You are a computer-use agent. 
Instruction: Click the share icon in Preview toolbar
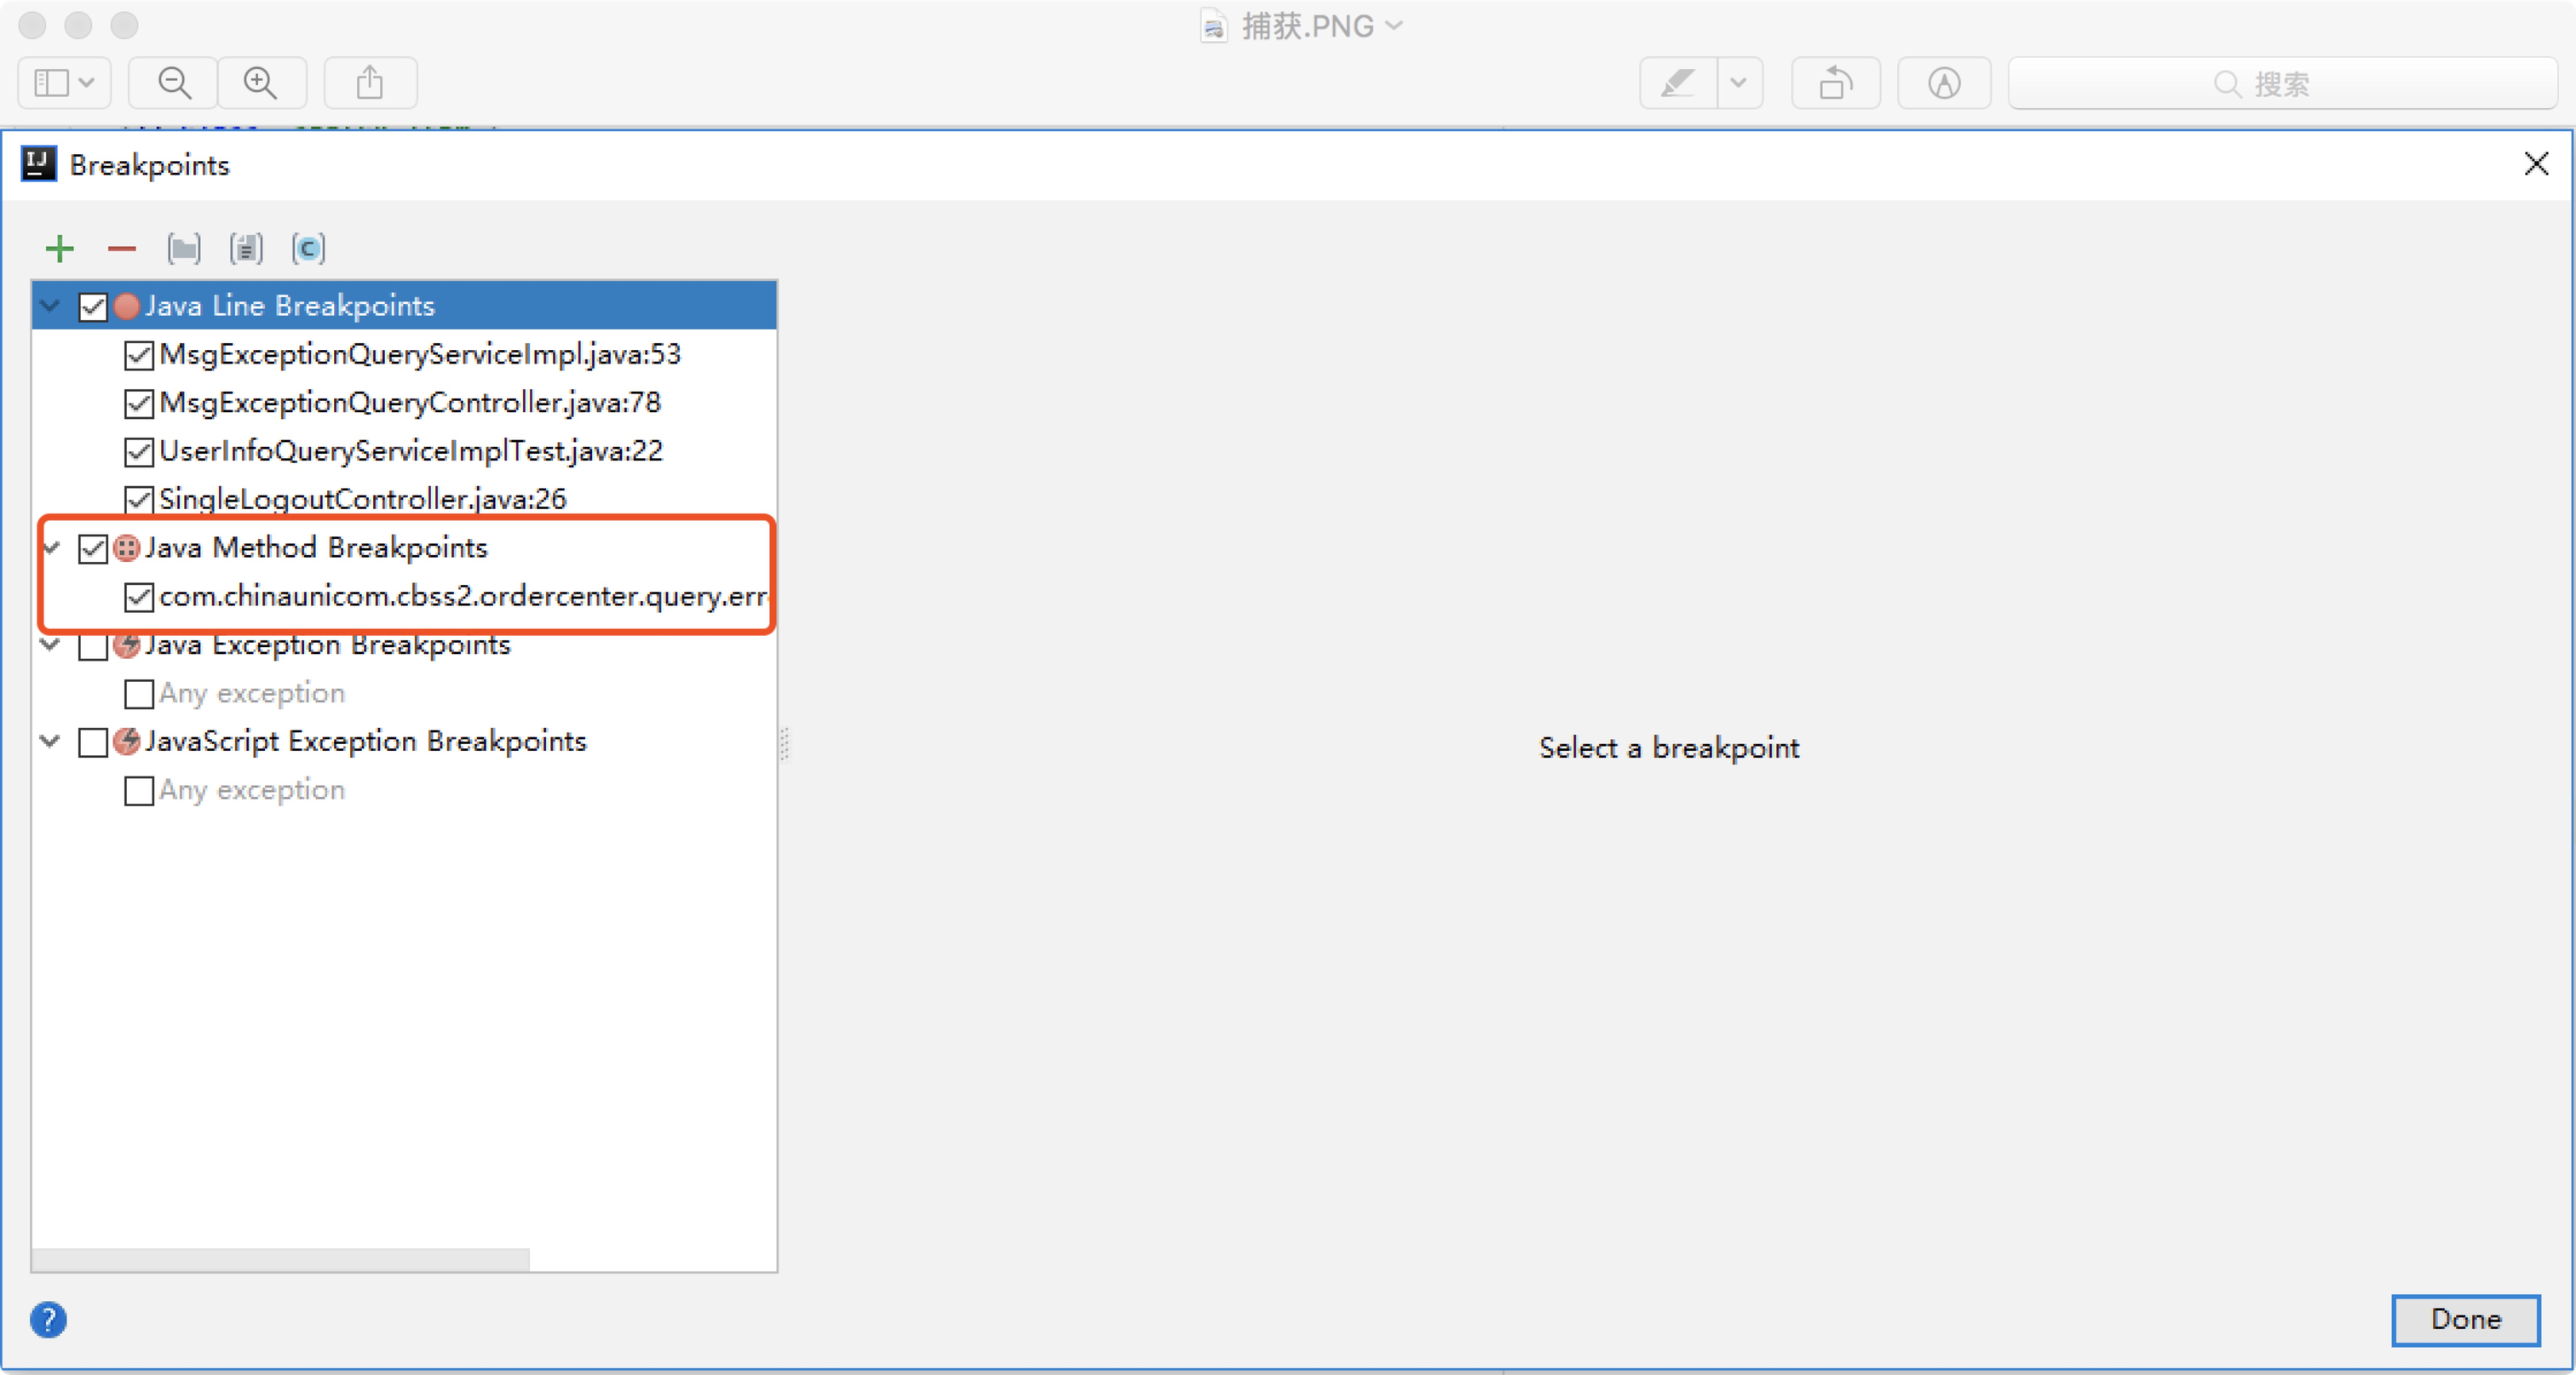pos(370,83)
